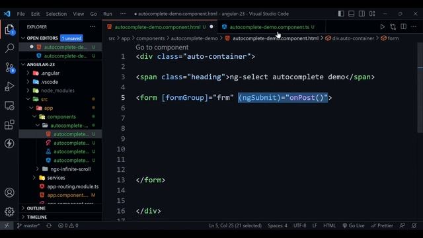Expand the OUTLINE section
Viewport: 423px width, 238px height.
click(x=23, y=208)
